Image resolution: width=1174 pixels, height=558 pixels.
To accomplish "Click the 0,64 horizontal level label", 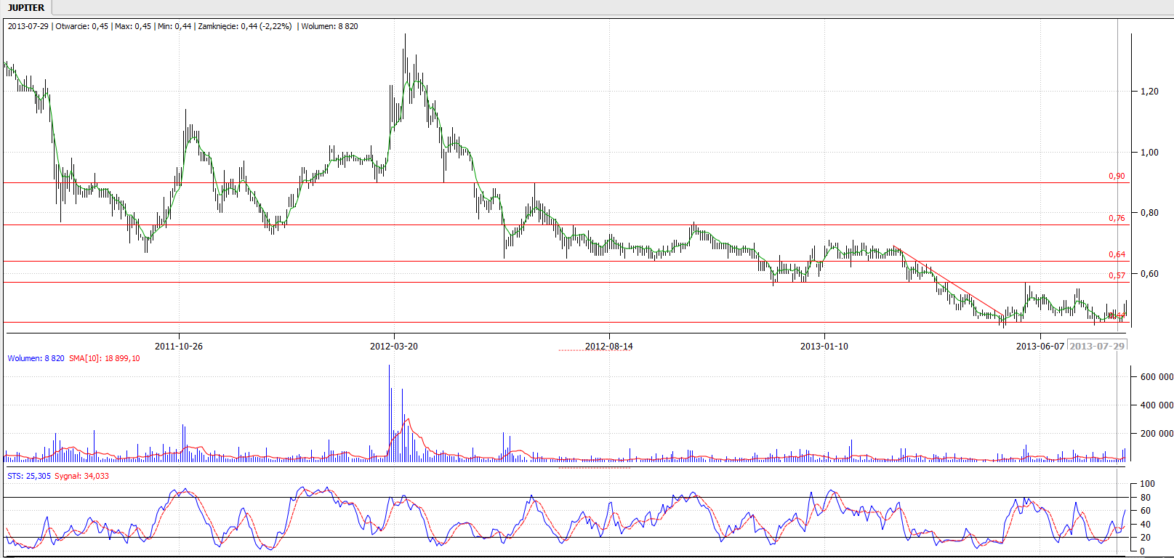I will coord(1117,254).
